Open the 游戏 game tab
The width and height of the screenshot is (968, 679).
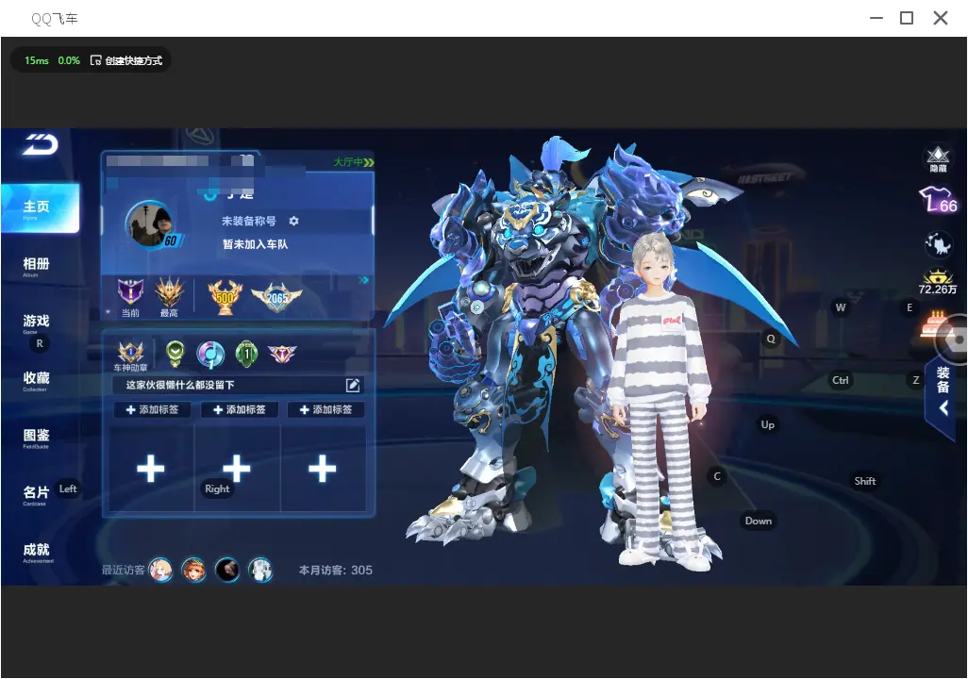pos(36,323)
